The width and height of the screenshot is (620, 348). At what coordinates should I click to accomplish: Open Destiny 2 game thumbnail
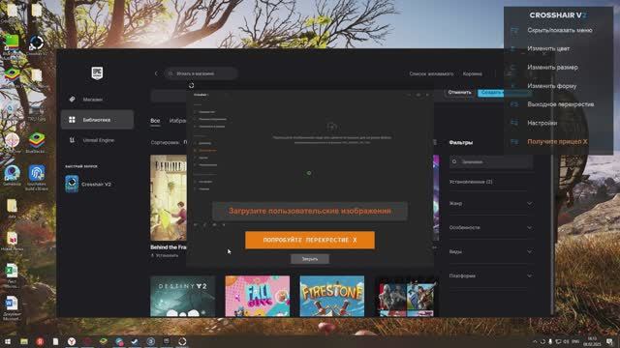183,296
